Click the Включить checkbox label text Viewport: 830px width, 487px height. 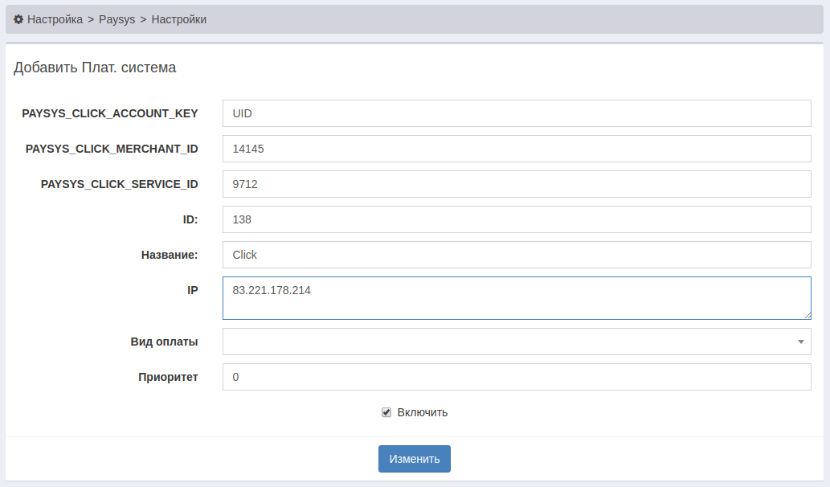coord(422,412)
